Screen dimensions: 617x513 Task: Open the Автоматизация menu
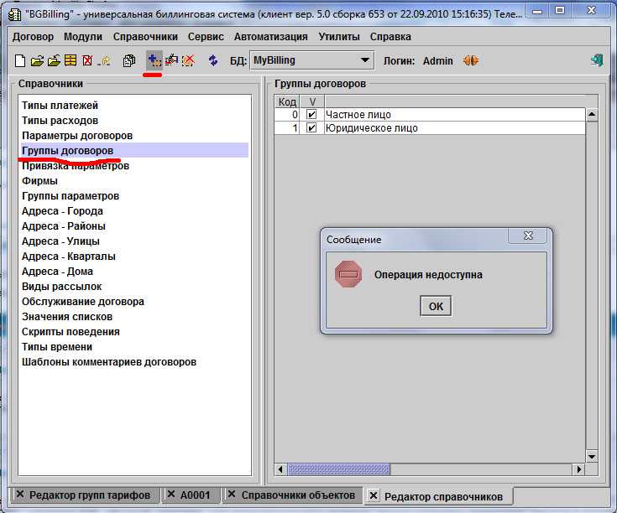[x=270, y=37]
